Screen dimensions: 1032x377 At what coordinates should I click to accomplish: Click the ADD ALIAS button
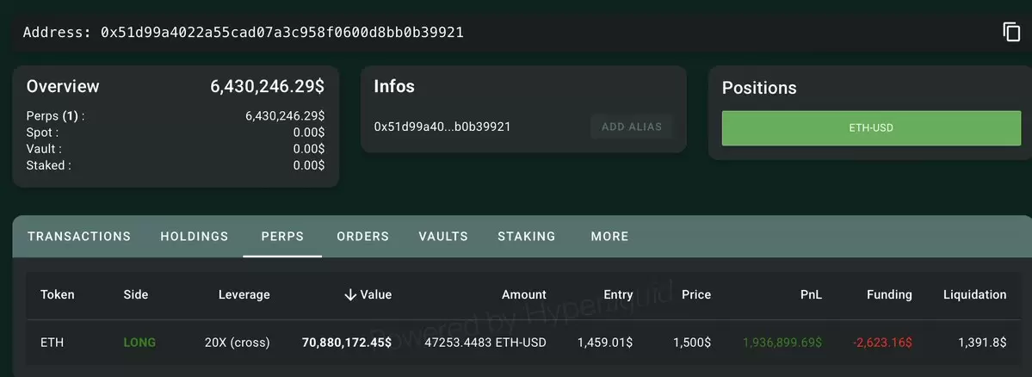[x=632, y=127]
